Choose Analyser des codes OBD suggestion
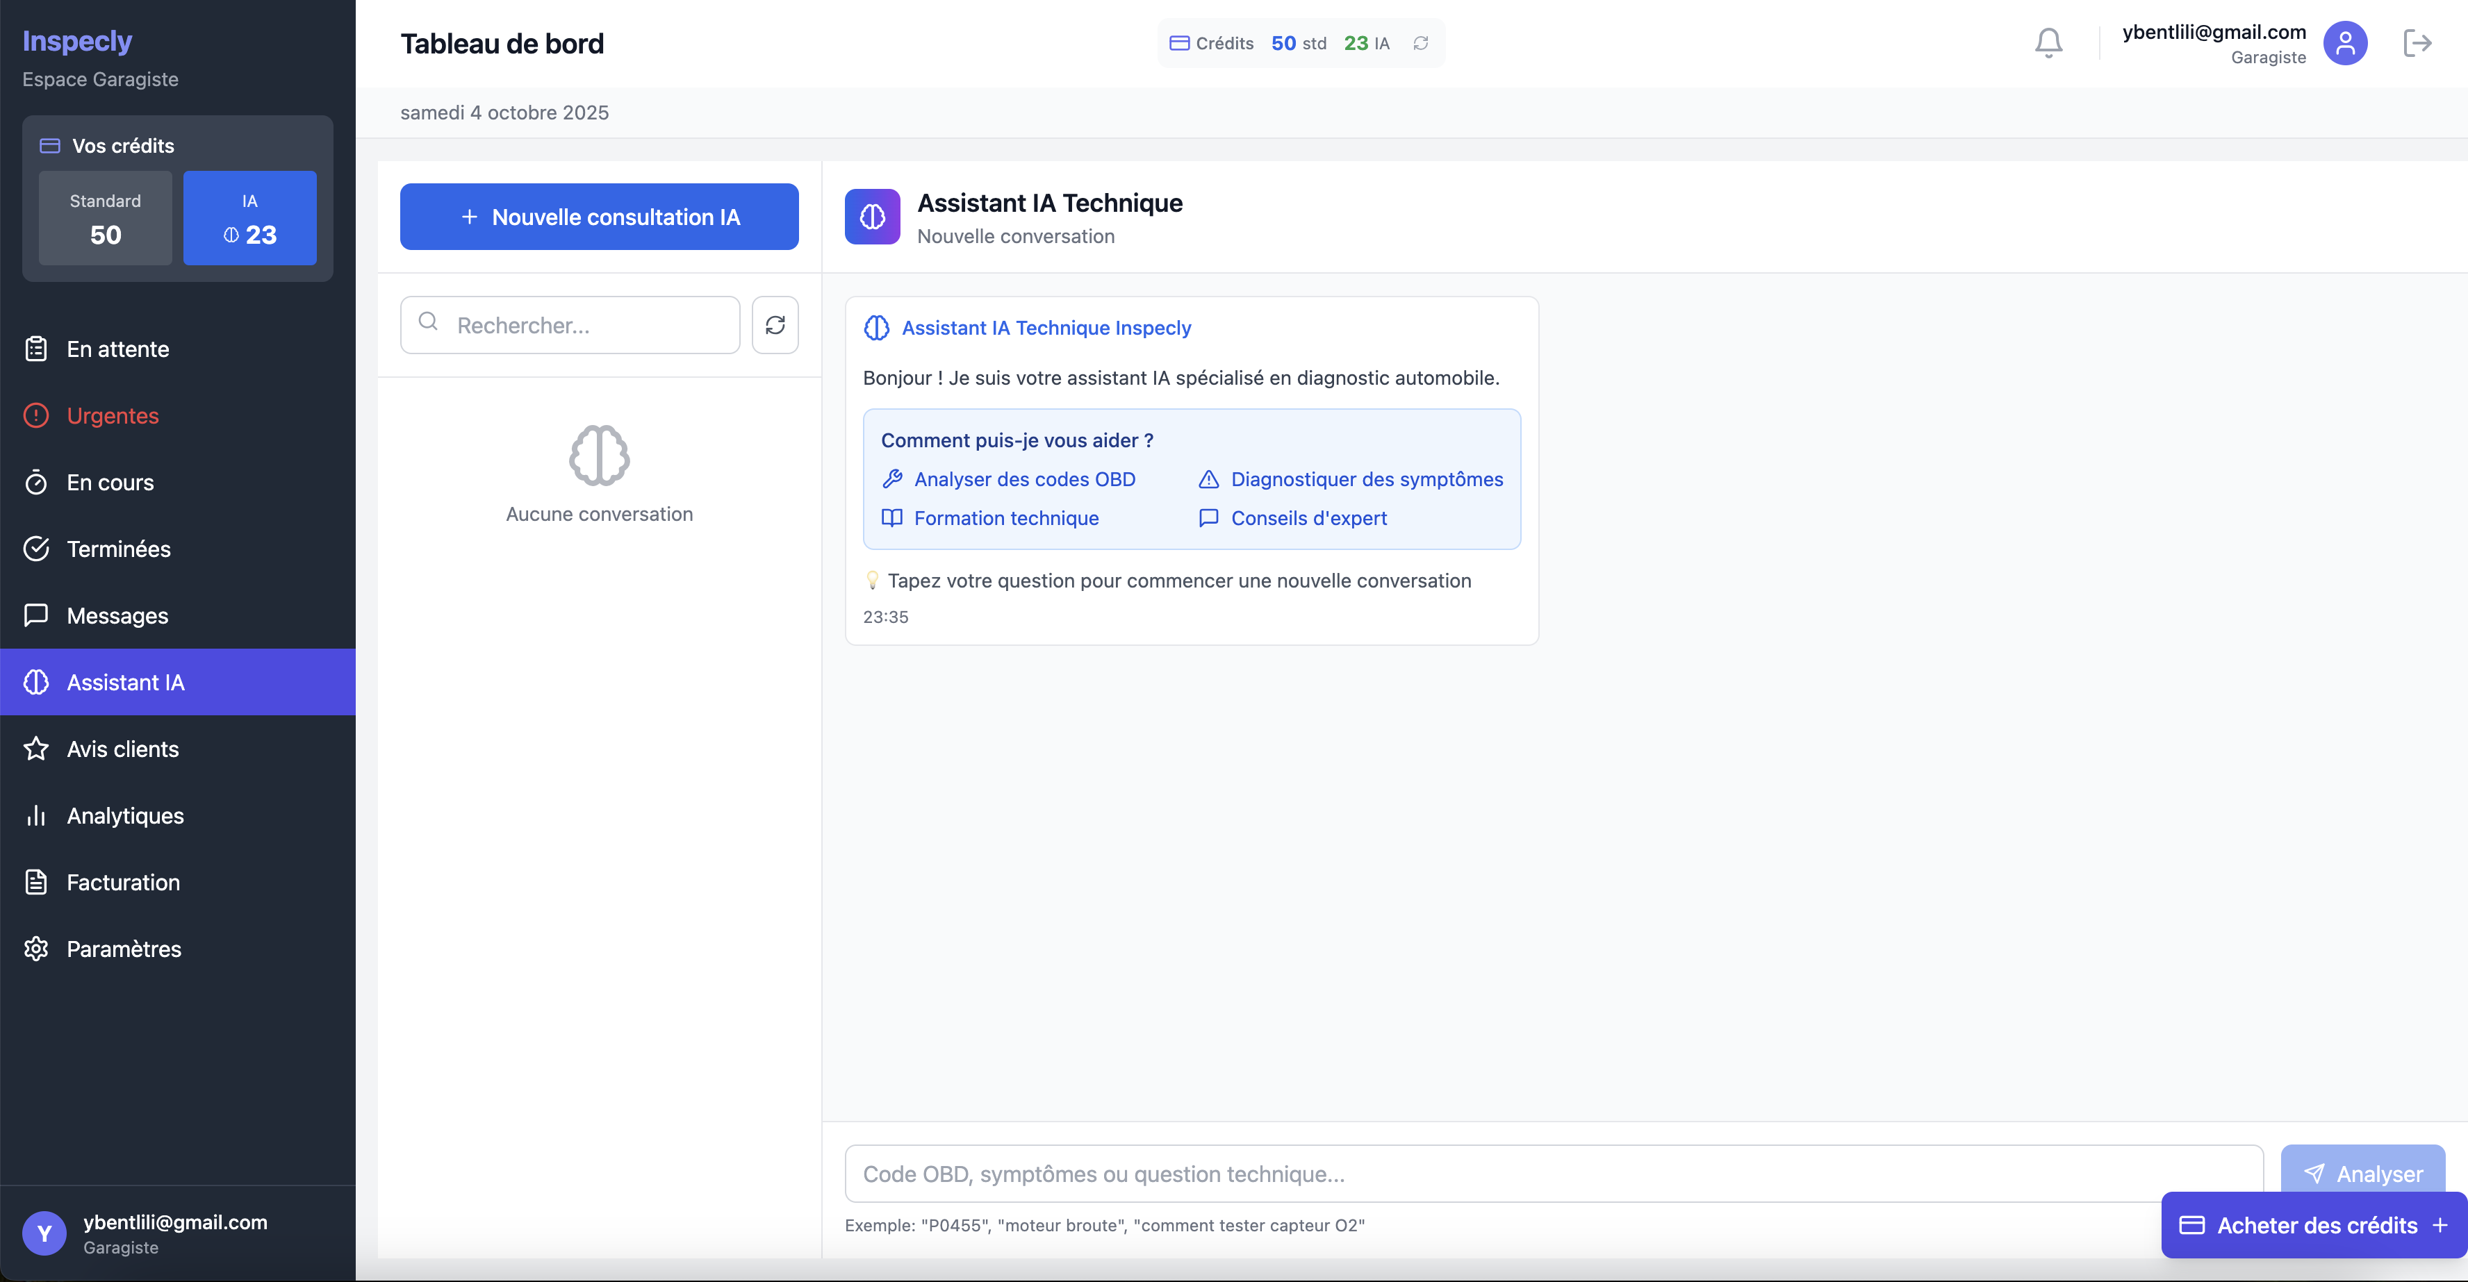The image size is (2468, 1282). click(1023, 480)
